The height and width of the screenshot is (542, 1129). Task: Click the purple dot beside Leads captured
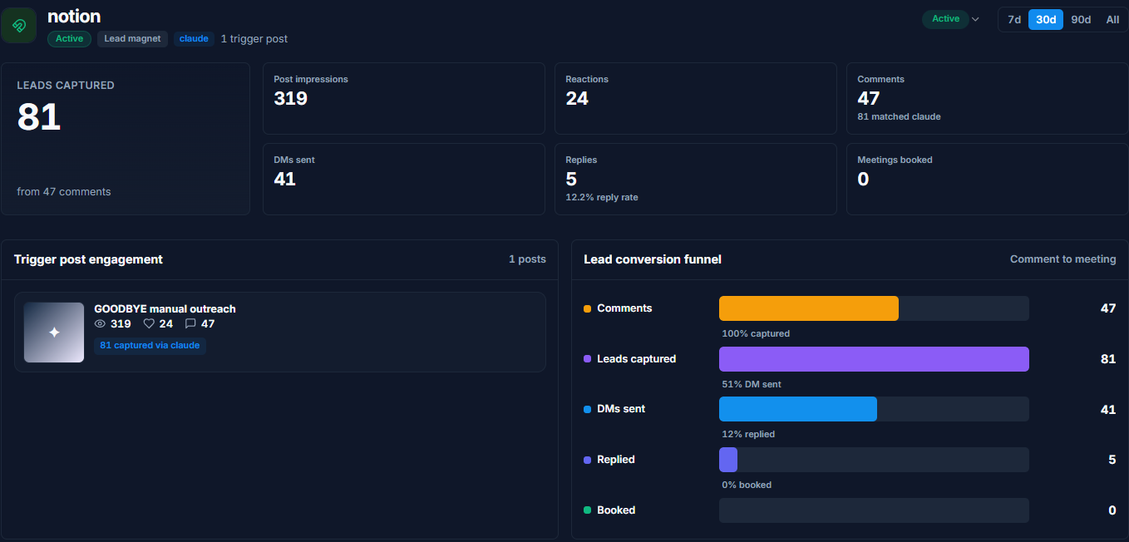pyautogui.click(x=588, y=359)
